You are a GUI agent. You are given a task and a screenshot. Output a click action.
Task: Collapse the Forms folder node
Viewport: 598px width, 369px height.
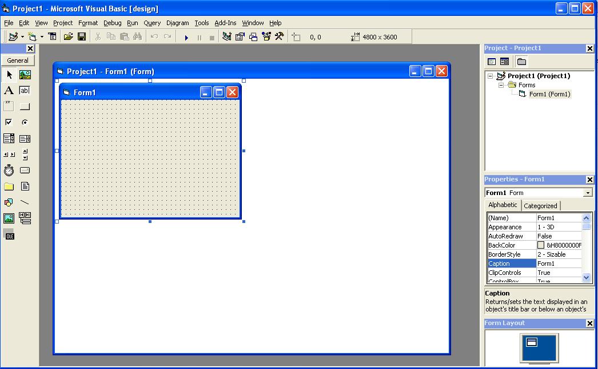[x=501, y=85]
